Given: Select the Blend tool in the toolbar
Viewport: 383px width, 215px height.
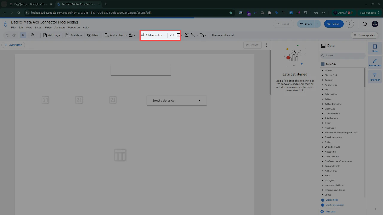Looking at the screenshot, I should point(93,35).
